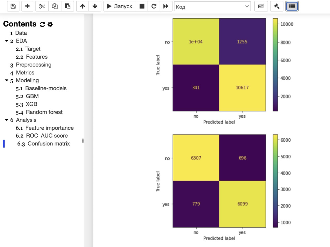Restart and run all with fast-forward icon

(x=166, y=6)
